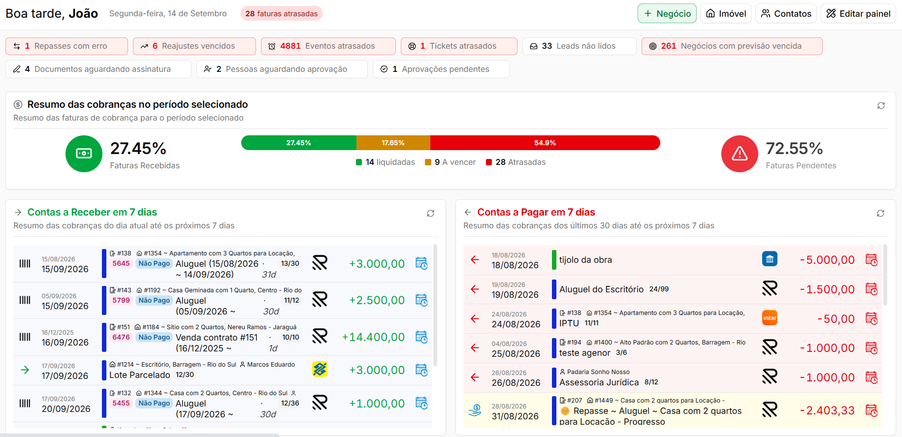The image size is (902, 437).
Task: Open calendar icon for the +14.400,00 row
Action: tap(421, 337)
